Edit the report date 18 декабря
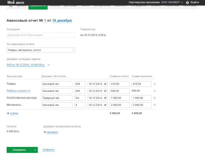The height and width of the screenshot is (162, 205). click(x=62, y=21)
